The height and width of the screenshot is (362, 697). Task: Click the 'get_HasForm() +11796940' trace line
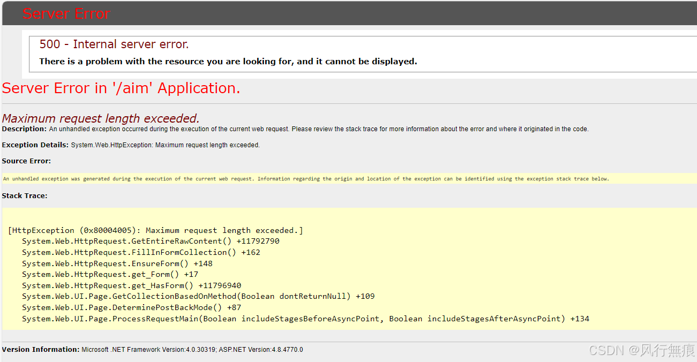coord(131,285)
